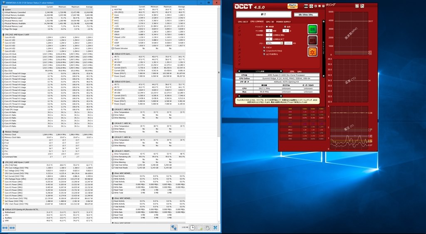Image resolution: width=426 pixels, height=234 pixels.
Task: Select CPU Package Power (SMU) row
Action: pyautogui.click(x=47, y=179)
